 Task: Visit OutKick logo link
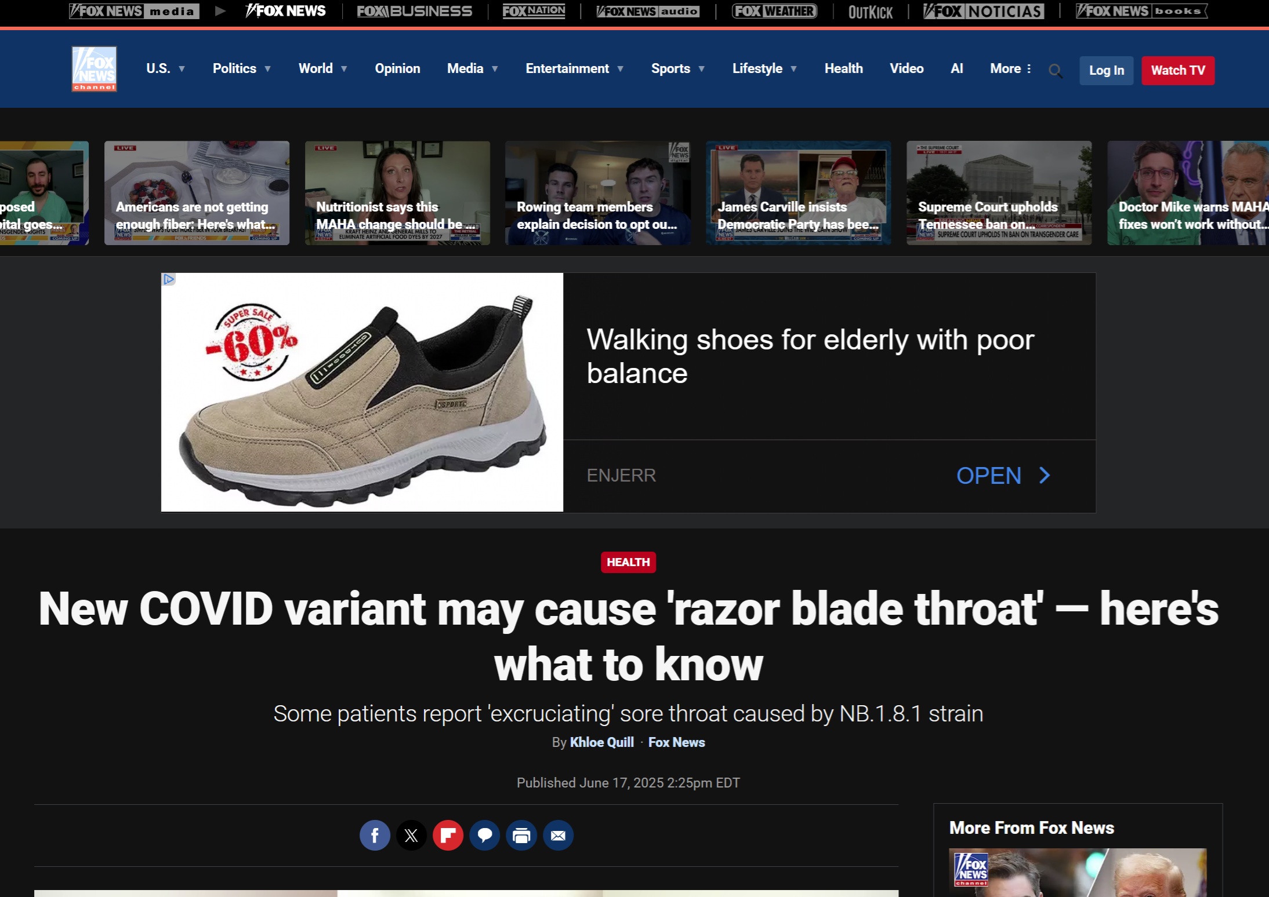point(870,12)
